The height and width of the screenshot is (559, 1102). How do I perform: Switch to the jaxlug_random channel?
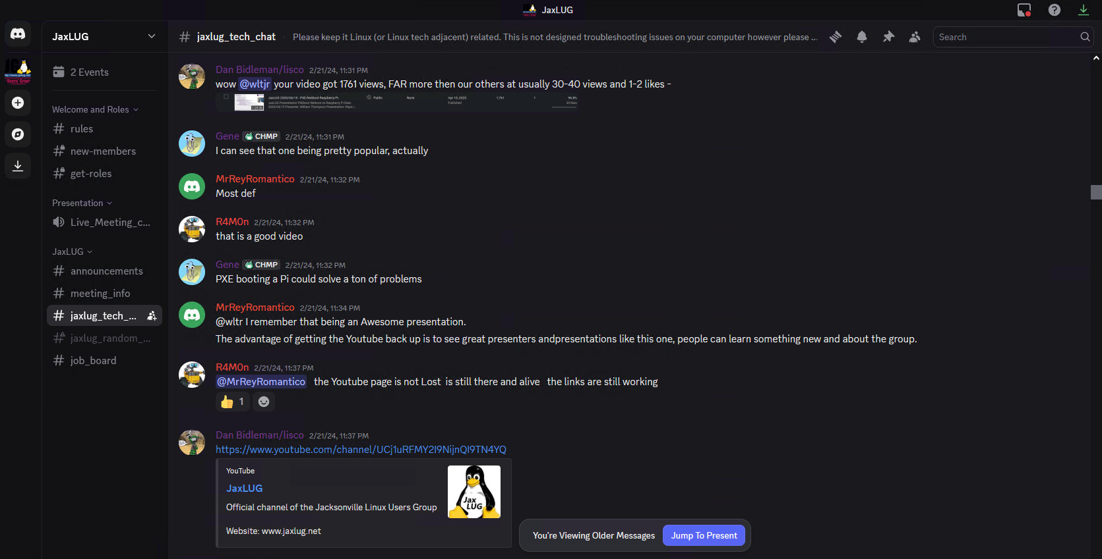coord(109,338)
